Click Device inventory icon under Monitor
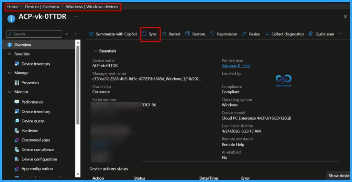352x182 pixels. (x=17, y=111)
